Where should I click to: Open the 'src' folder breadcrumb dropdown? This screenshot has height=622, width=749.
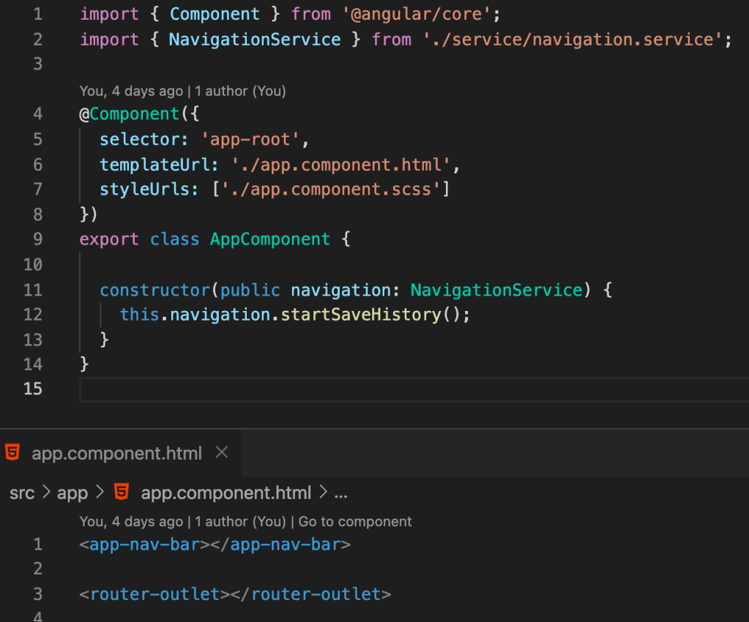point(22,492)
